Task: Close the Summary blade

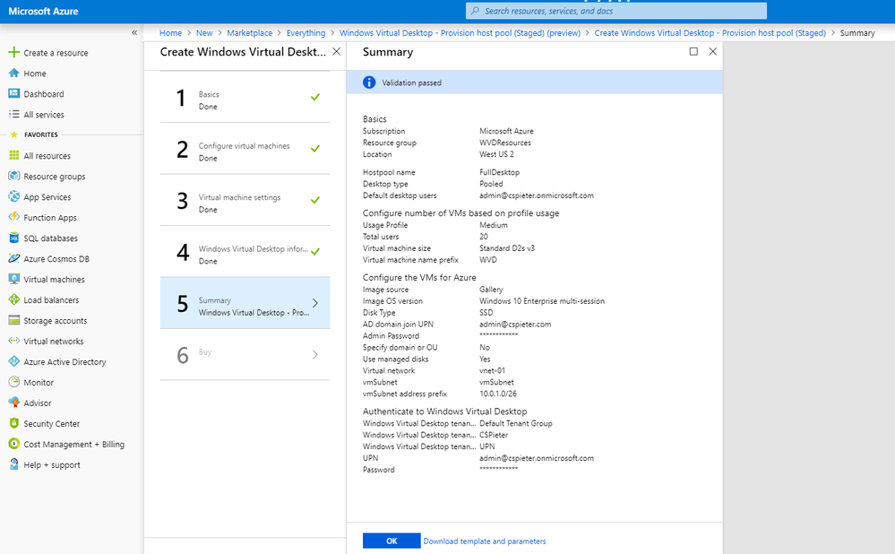Action: 713,51
